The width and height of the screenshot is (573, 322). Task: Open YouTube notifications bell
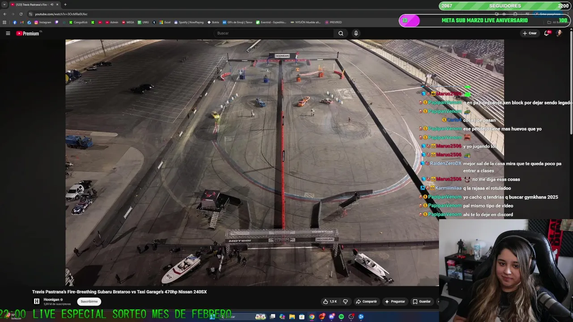tap(547, 33)
